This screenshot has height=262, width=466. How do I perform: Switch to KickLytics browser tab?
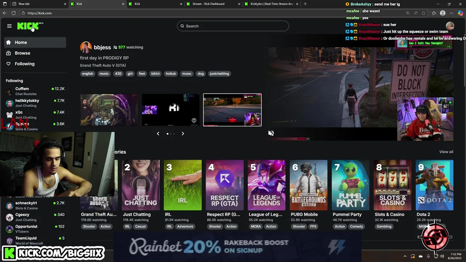click(x=271, y=4)
